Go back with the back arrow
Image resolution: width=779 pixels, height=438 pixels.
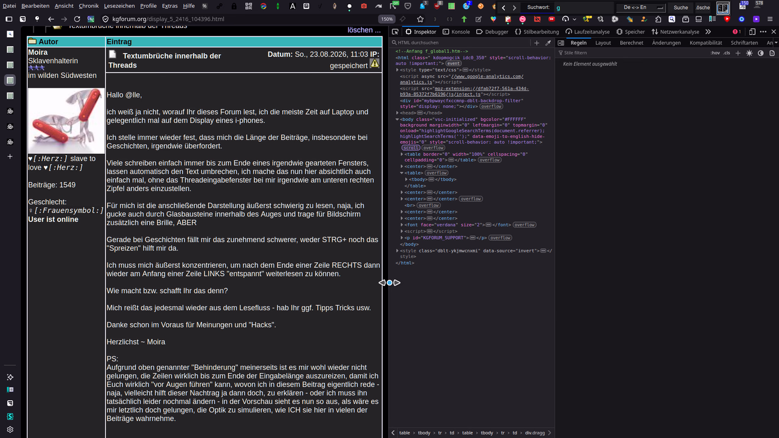[51, 19]
